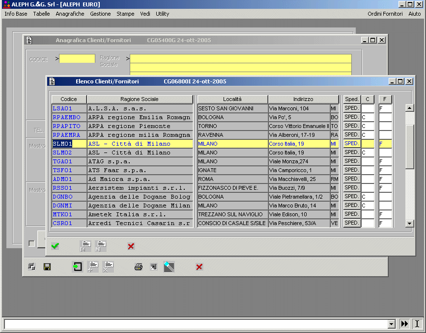Add a new record with the plus page icon
The image size is (426, 333).
pyautogui.click(x=93, y=267)
